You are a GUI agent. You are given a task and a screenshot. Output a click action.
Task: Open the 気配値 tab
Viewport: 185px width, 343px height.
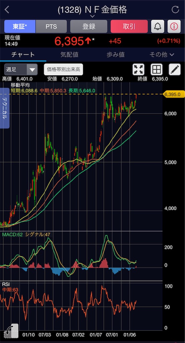(70, 55)
